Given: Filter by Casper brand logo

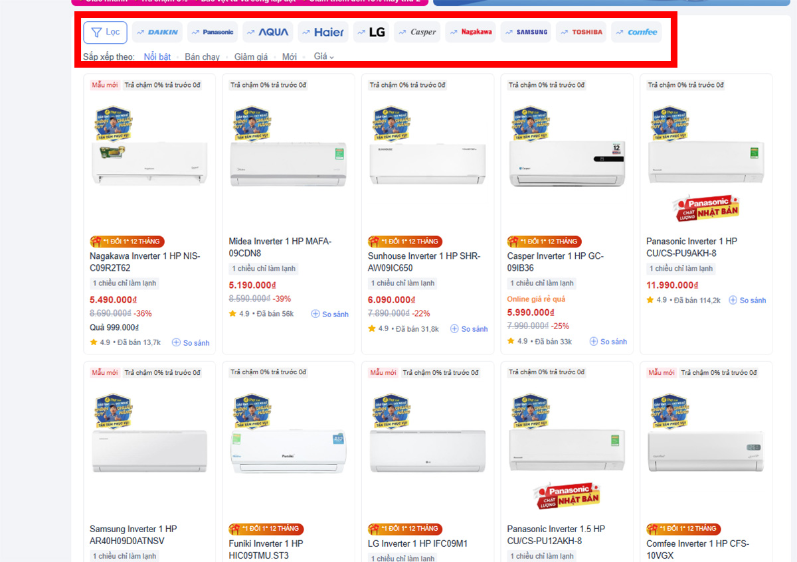Looking at the screenshot, I should point(417,32).
